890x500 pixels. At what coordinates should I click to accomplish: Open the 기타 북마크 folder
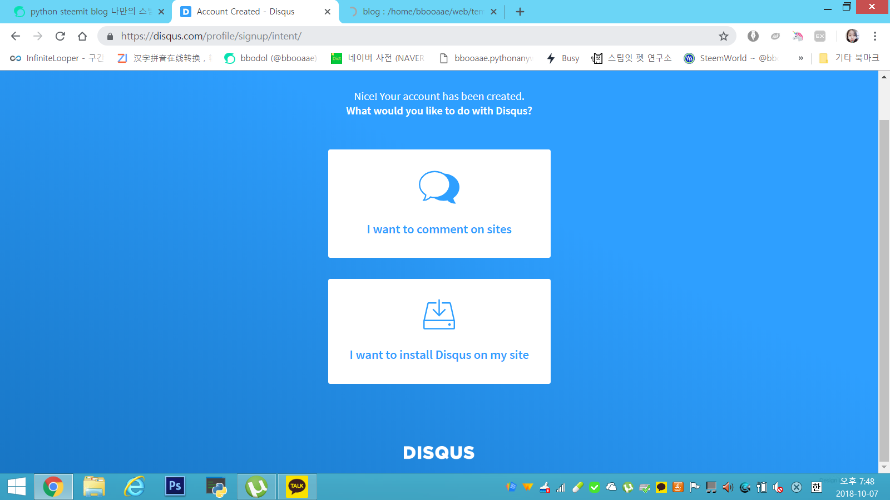(x=849, y=58)
